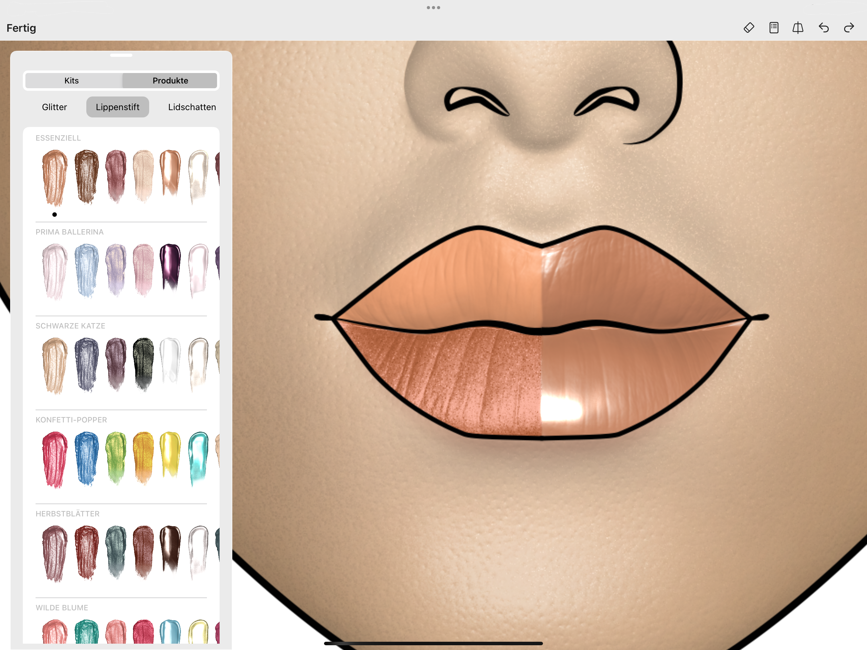Undo the last action
This screenshot has height=650, width=867.
(x=824, y=28)
